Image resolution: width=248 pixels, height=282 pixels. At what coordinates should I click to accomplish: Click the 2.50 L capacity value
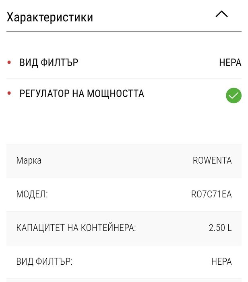coord(220,228)
